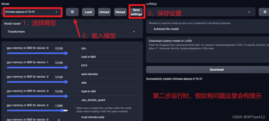Check the bf16 option
Screen dimensions: 269x121
pyautogui.click(x=78, y=65)
